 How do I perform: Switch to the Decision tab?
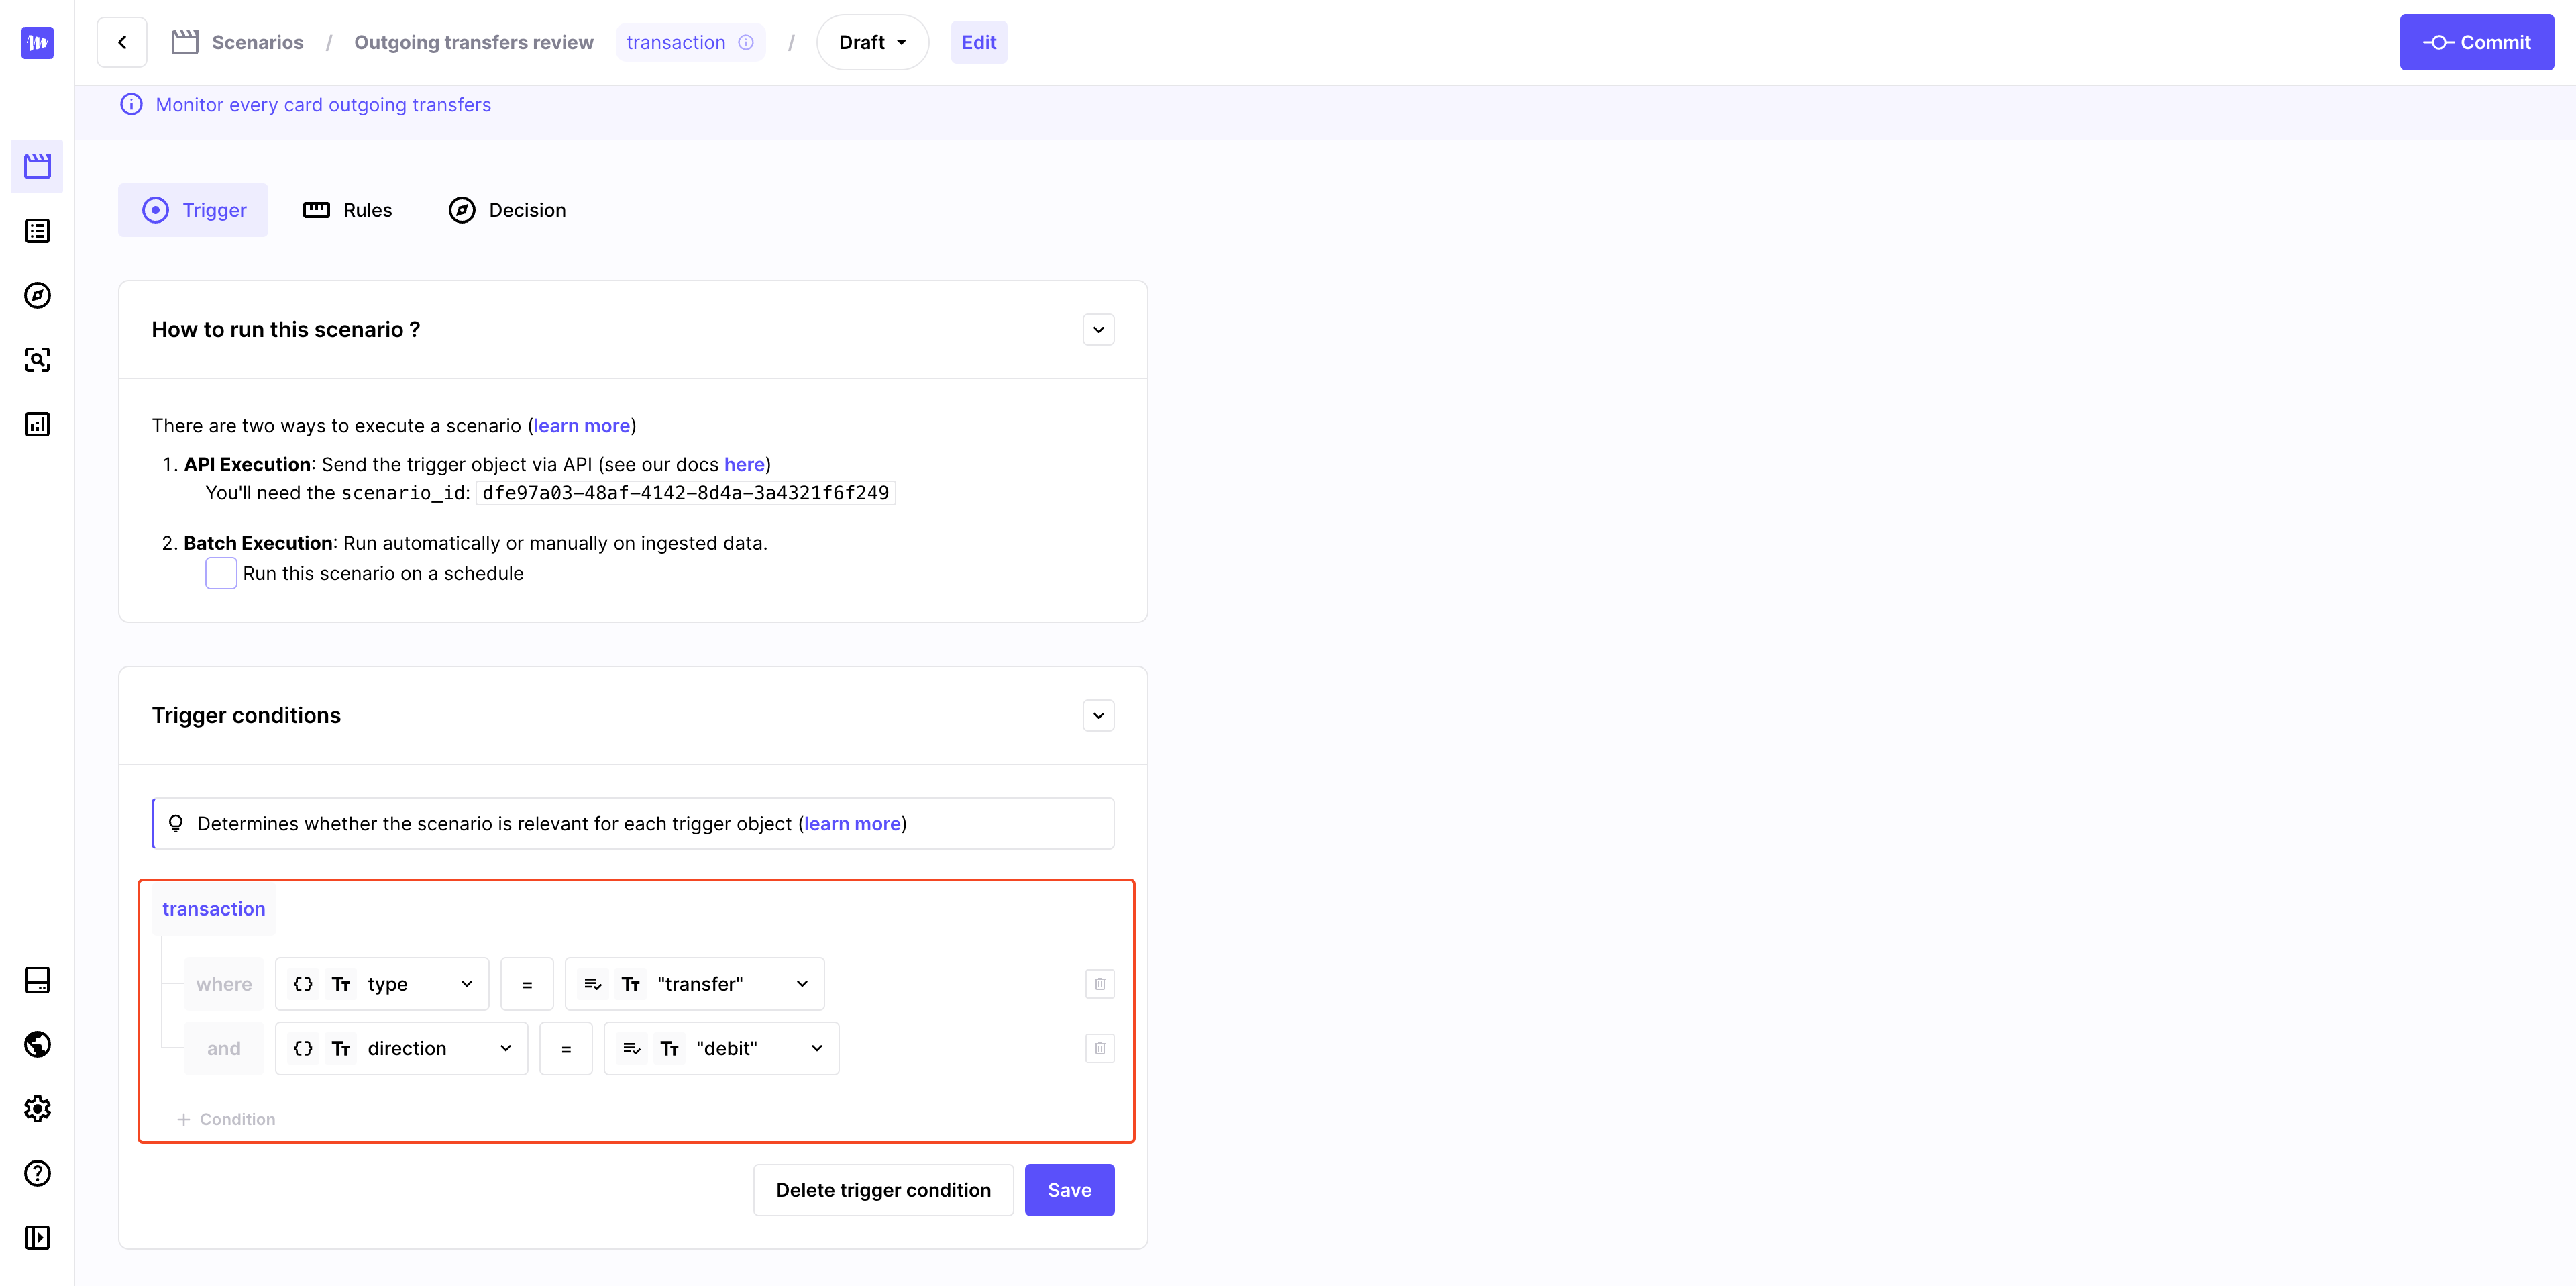(507, 210)
